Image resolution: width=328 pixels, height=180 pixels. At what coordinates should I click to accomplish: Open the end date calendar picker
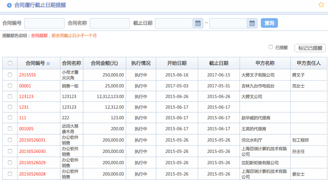[252, 23]
